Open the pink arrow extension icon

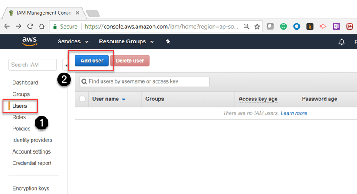click(323, 27)
